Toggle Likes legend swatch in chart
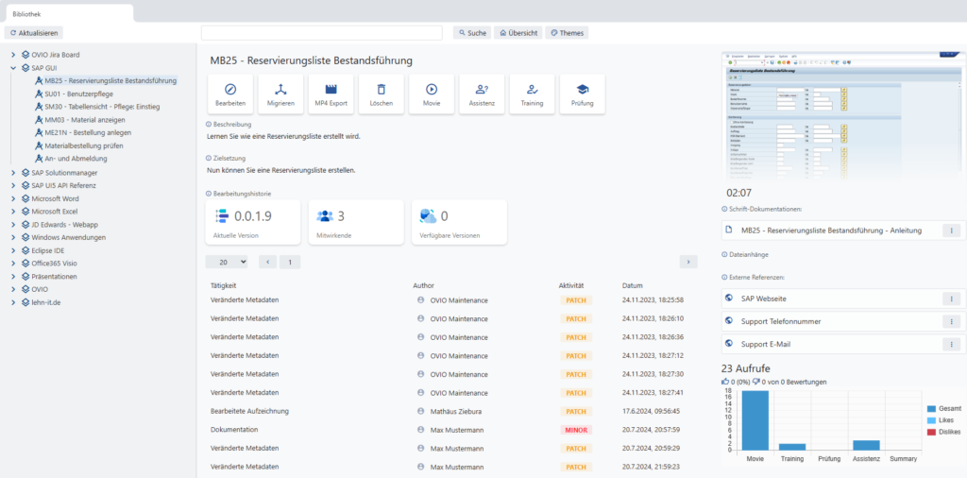Viewport: 967px width, 478px height. [x=931, y=420]
